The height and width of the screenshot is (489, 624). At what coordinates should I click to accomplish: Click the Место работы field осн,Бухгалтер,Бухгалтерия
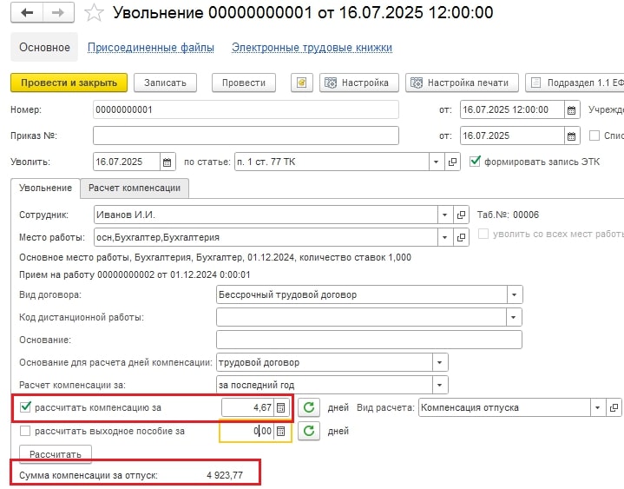(x=266, y=238)
